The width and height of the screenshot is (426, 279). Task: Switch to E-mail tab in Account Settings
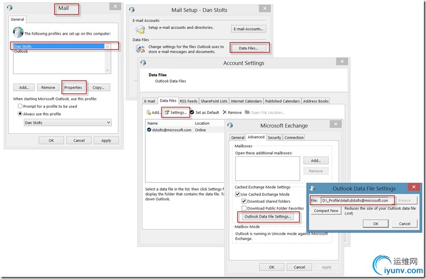[149, 101]
